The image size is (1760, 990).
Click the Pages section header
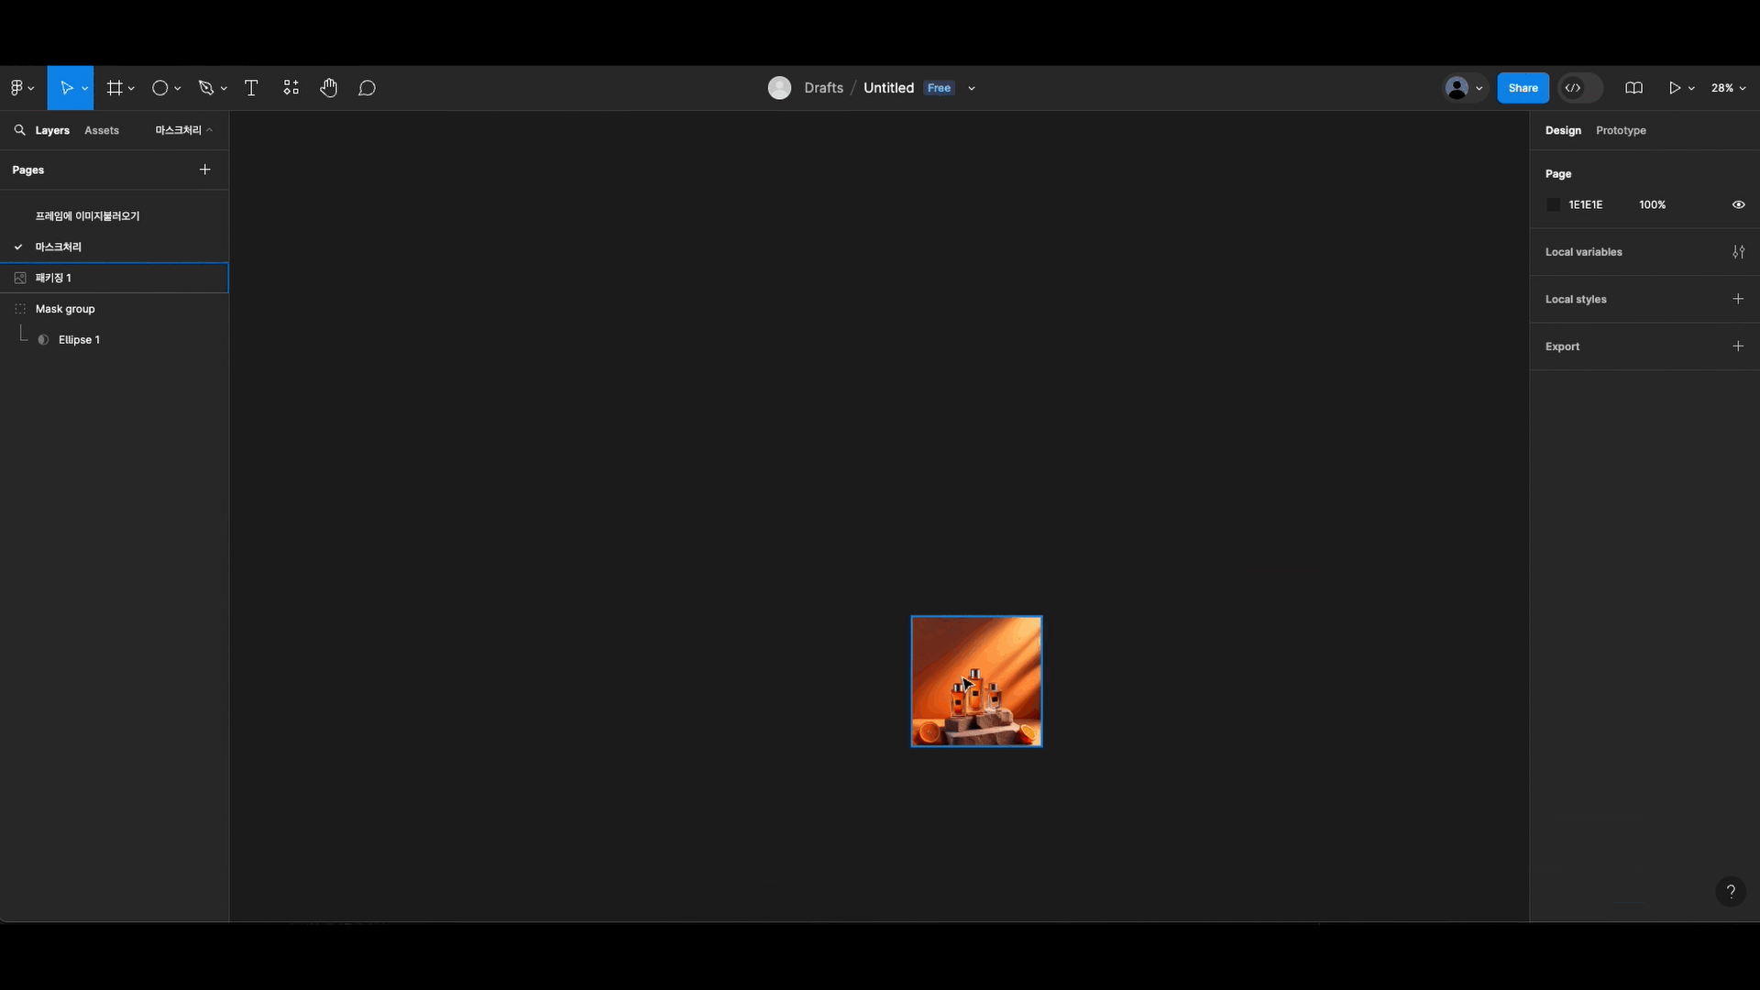pos(27,170)
